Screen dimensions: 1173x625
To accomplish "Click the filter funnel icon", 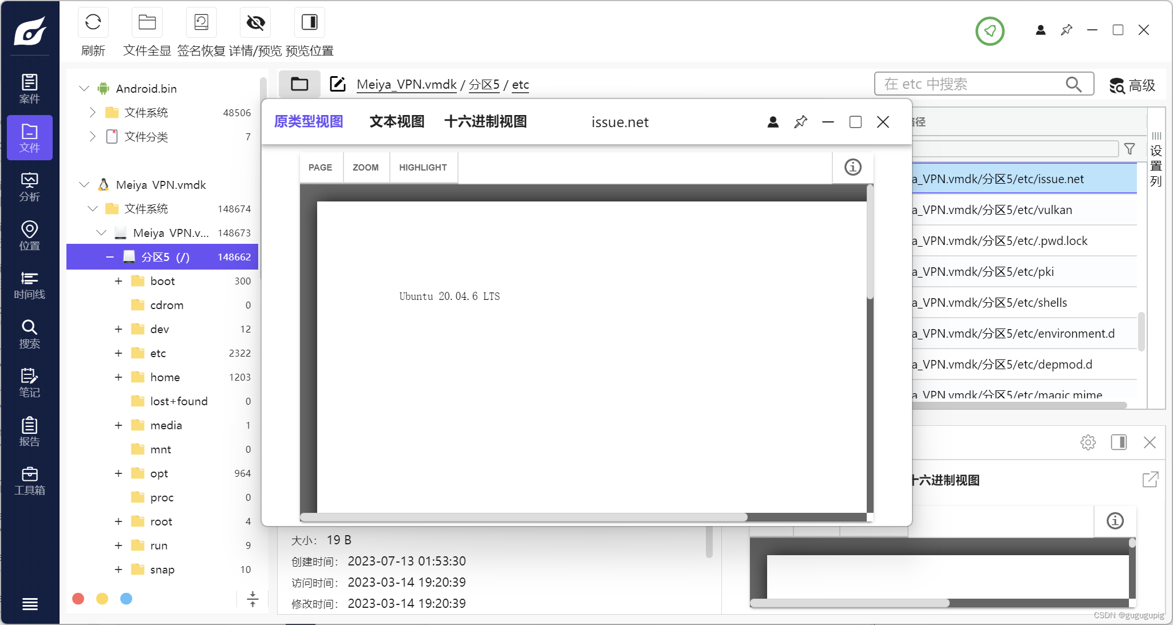I will click(1129, 149).
